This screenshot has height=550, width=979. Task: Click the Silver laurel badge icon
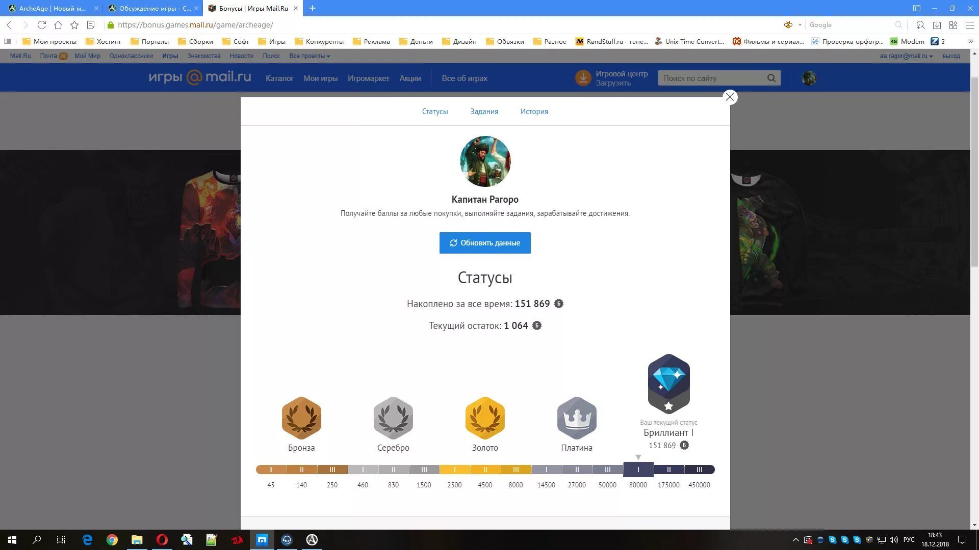[x=393, y=418]
